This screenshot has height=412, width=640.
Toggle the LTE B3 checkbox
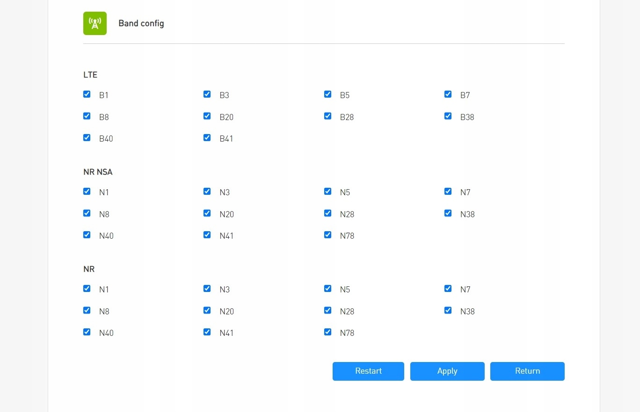pos(207,94)
